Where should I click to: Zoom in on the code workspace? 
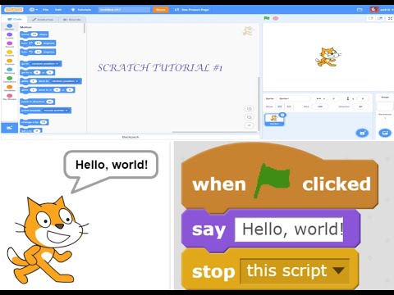(249, 109)
